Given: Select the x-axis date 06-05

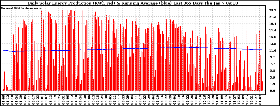Looking at the screenshot, I should [x=111, y=100].
